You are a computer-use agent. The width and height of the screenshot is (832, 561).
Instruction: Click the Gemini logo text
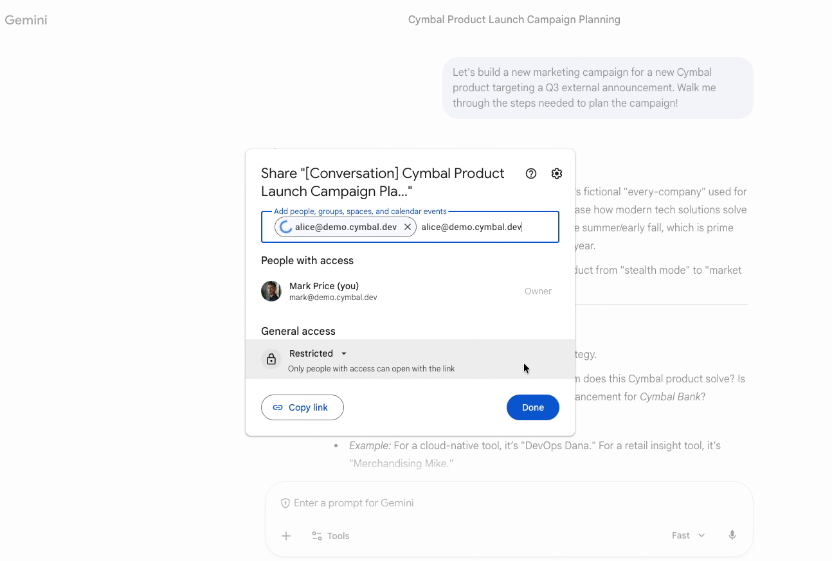point(26,20)
